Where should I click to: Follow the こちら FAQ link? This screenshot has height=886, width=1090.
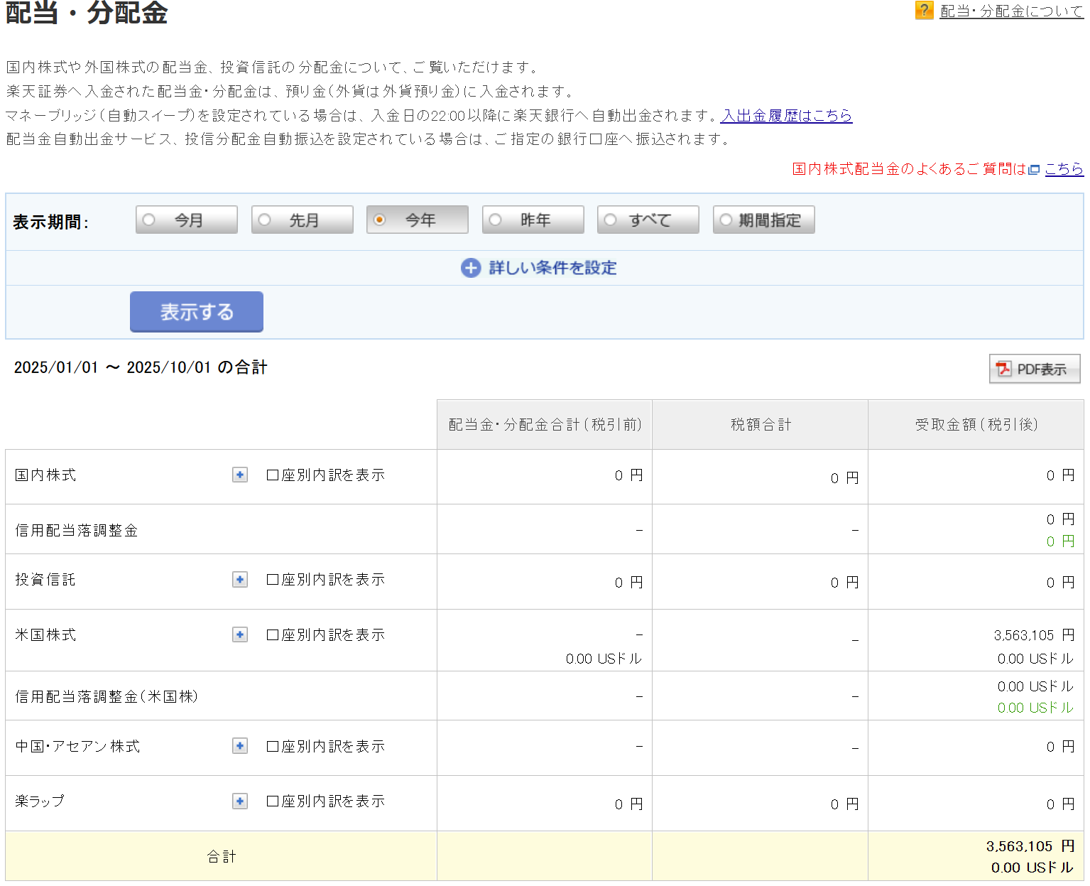tap(1064, 169)
